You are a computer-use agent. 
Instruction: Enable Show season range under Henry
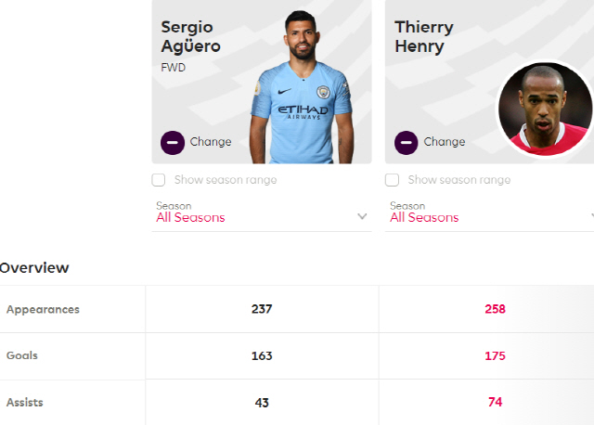[392, 179]
